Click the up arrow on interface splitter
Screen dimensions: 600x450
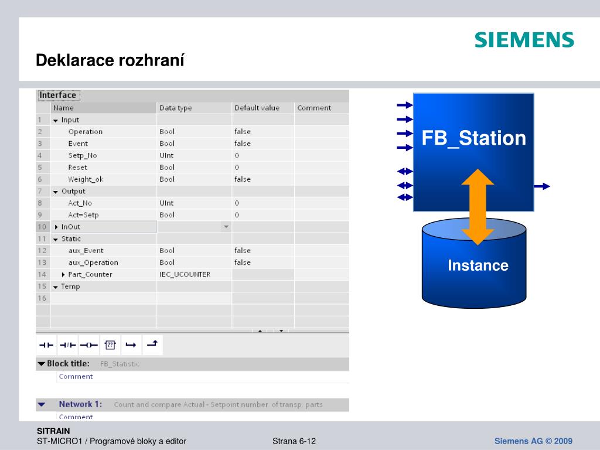tap(260, 331)
